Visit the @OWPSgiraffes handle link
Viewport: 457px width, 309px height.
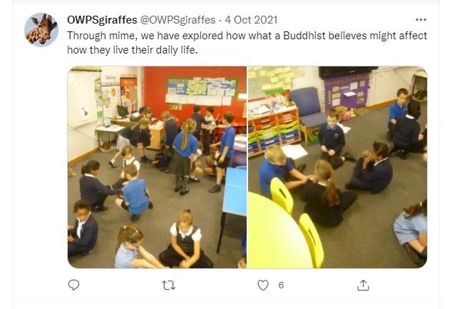(x=178, y=20)
